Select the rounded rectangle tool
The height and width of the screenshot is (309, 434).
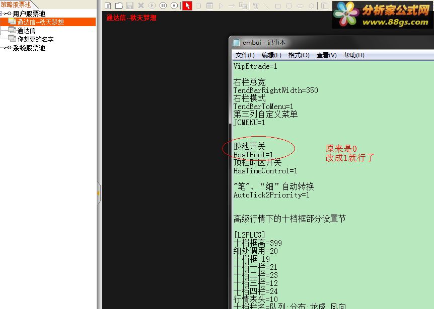(x=289, y=6)
